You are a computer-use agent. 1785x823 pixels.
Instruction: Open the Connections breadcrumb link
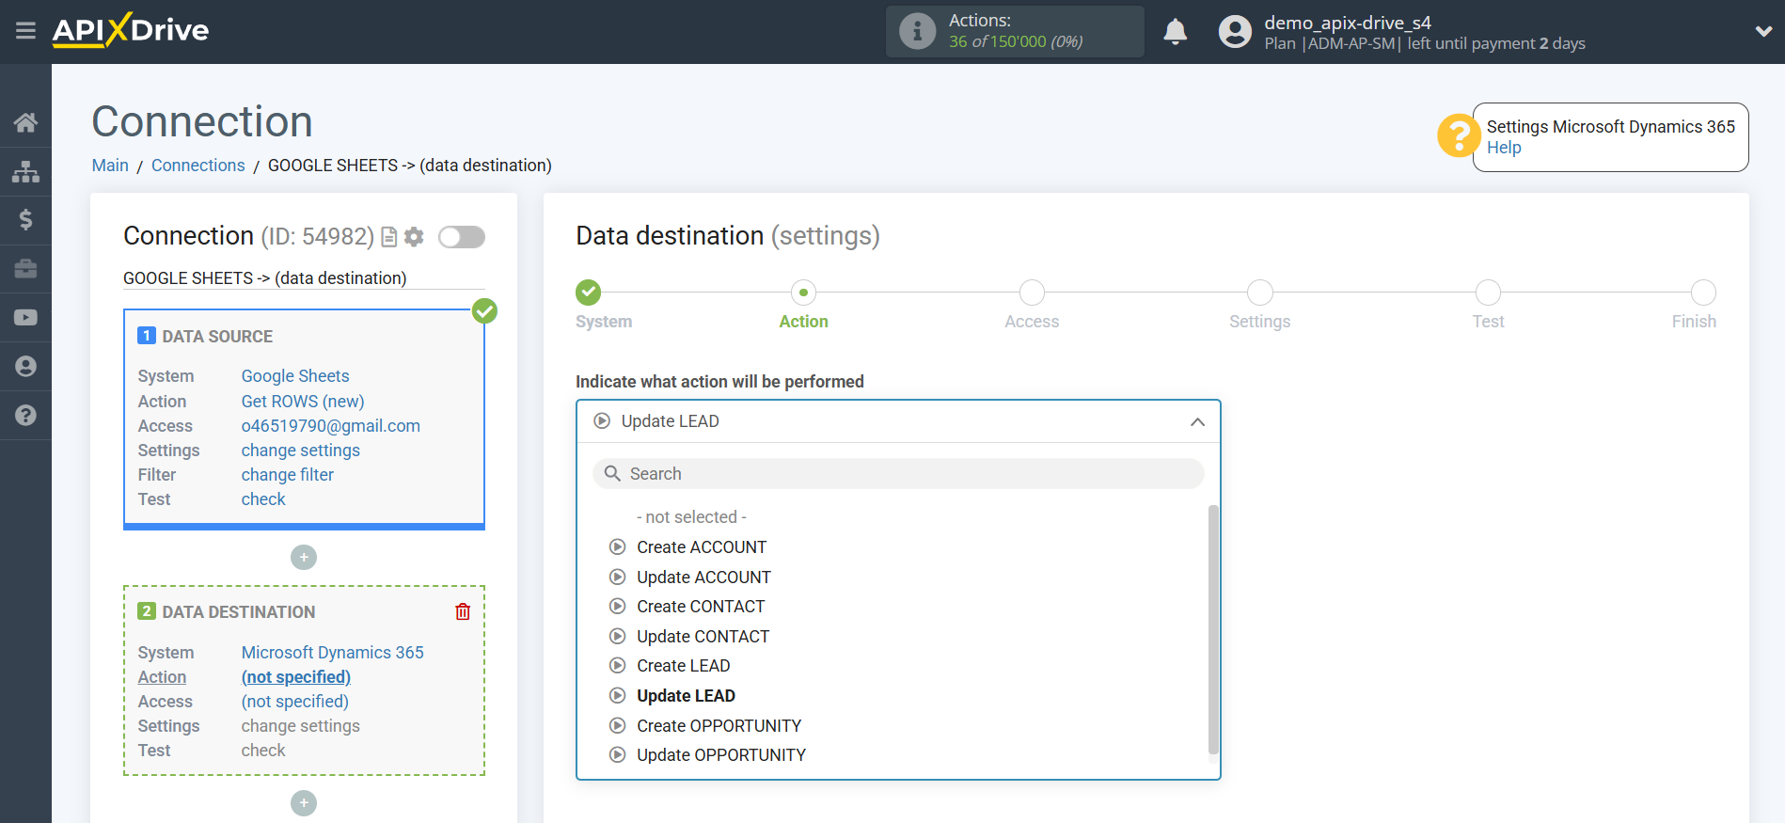[x=197, y=166]
